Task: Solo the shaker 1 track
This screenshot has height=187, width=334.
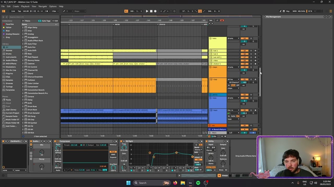Action: [251, 64]
